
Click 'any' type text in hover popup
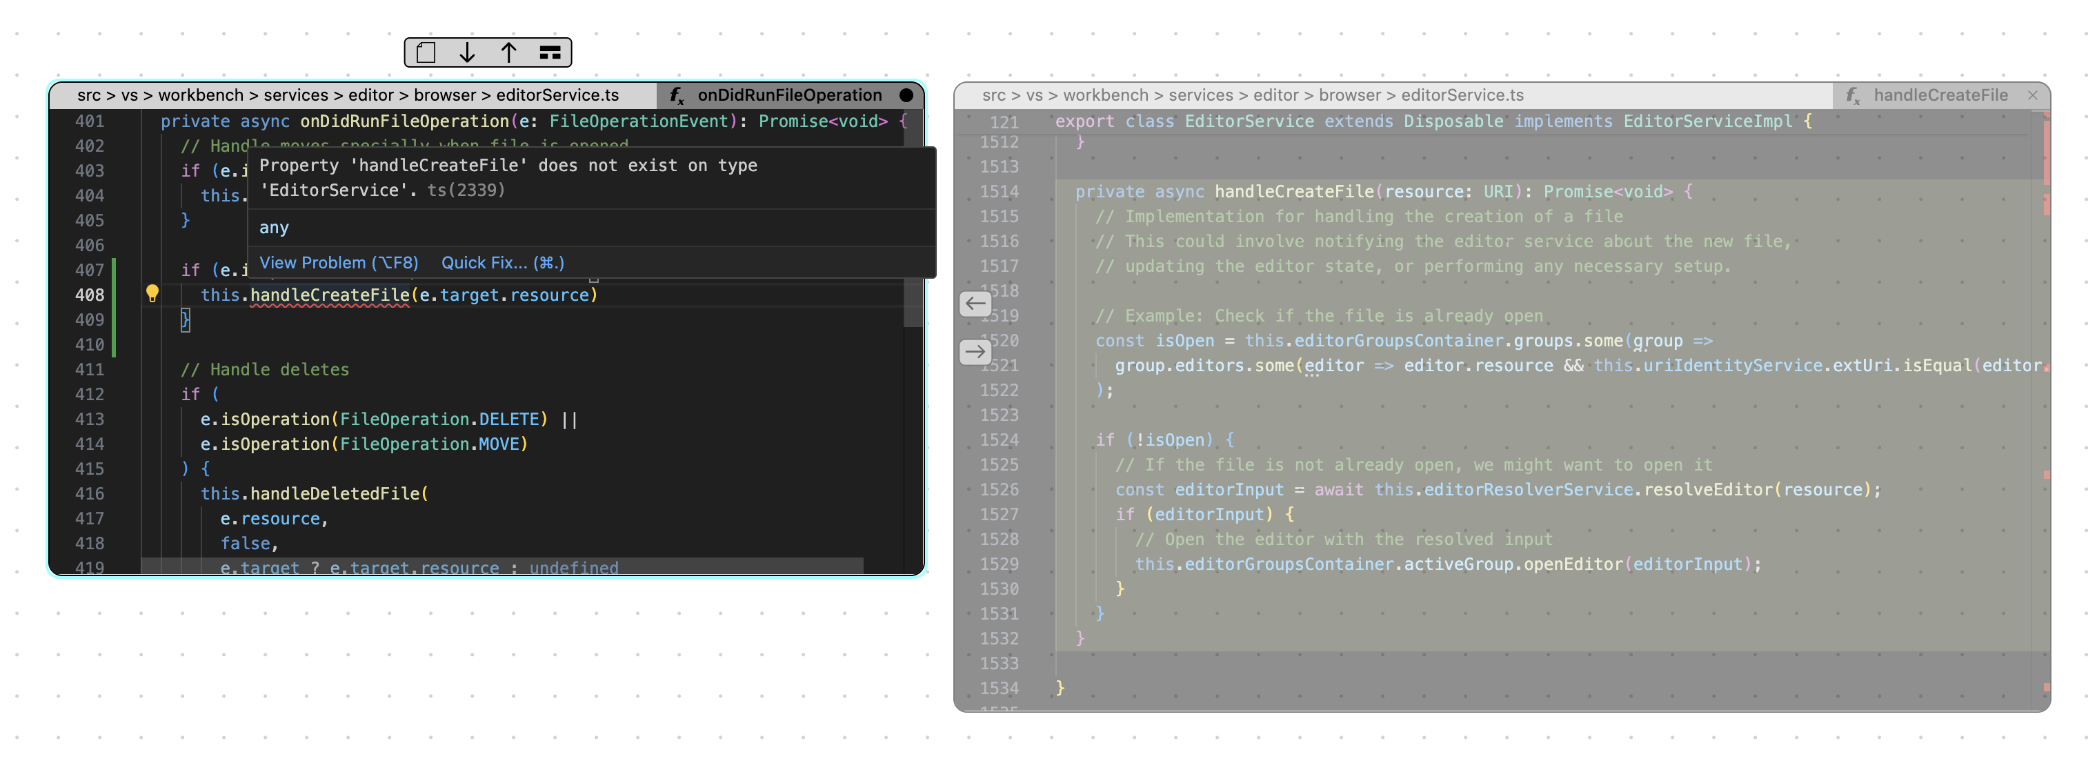[x=274, y=228]
